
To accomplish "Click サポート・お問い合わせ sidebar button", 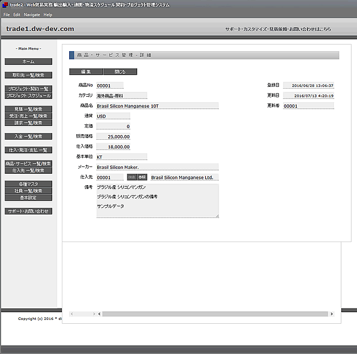I will pyautogui.click(x=29, y=211).
